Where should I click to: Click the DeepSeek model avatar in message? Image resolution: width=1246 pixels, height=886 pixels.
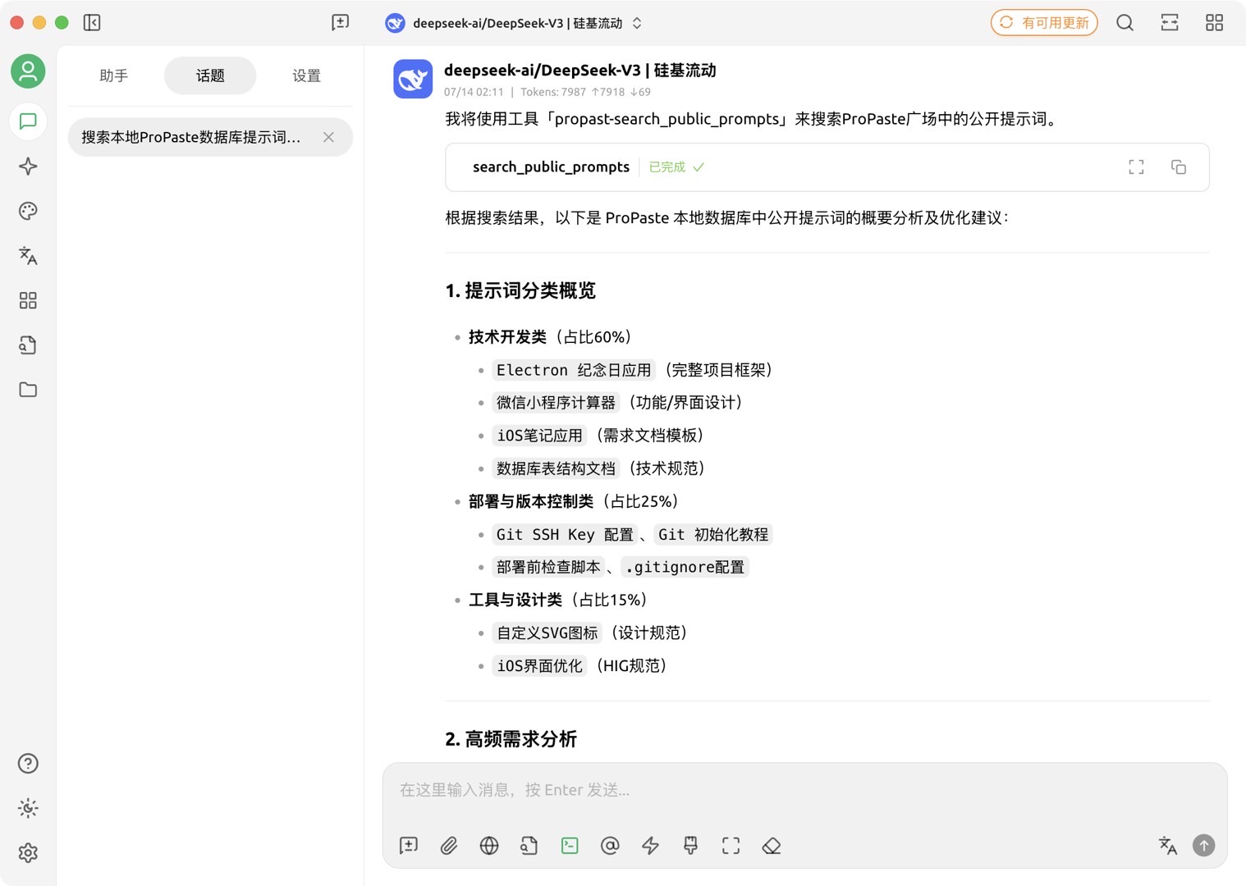coord(413,79)
